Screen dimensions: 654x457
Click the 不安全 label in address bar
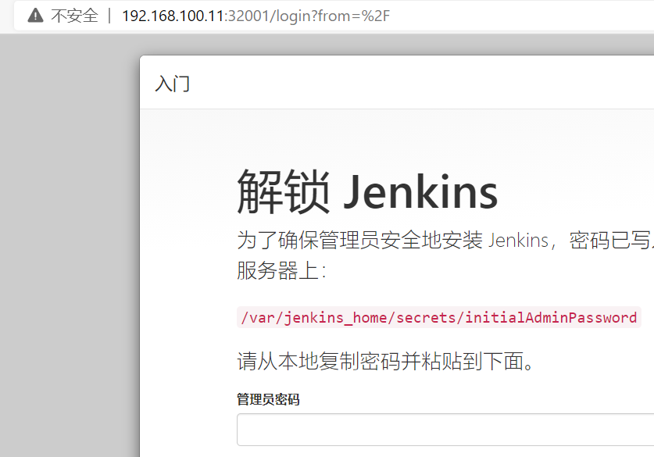click(74, 16)
